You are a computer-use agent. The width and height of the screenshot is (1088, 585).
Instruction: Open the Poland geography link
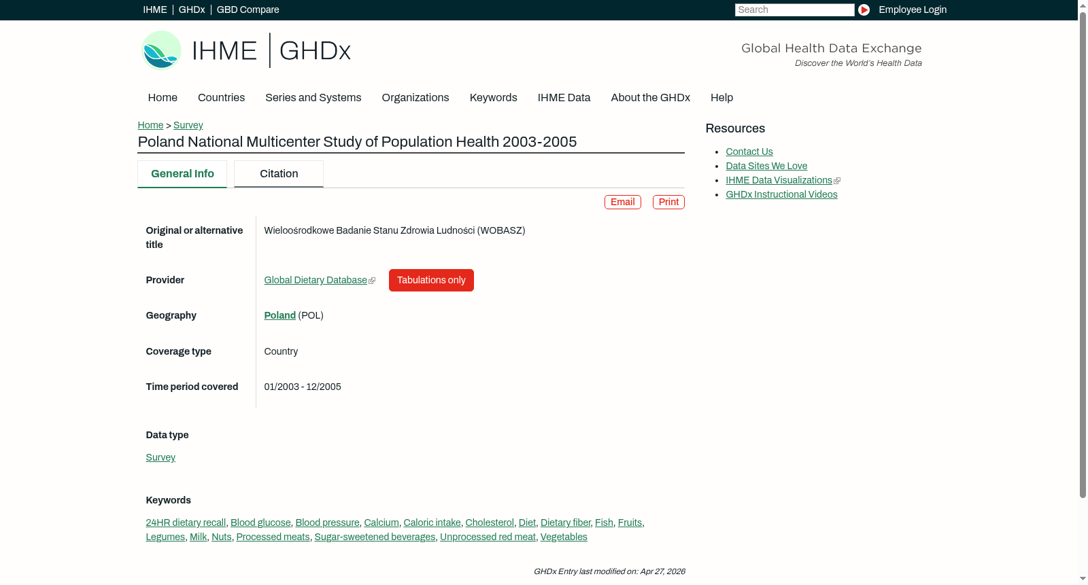coord(280,316)
